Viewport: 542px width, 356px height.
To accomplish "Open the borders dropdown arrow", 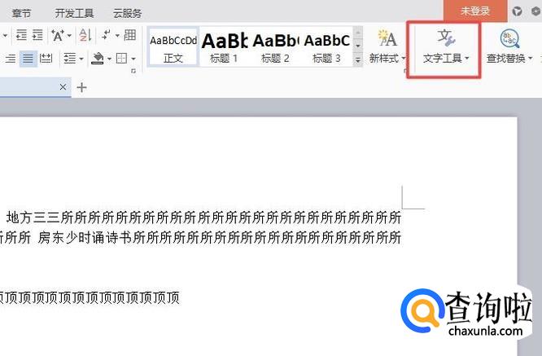I will pos(133,59).
